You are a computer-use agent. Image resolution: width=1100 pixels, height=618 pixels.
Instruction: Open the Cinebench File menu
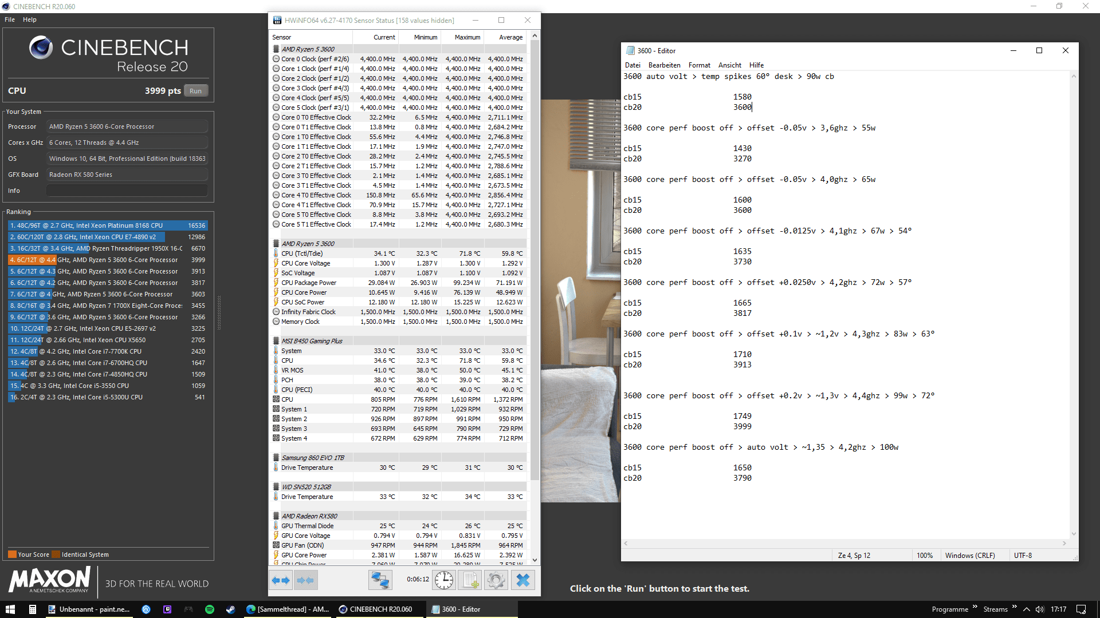(x=10, y=19)
